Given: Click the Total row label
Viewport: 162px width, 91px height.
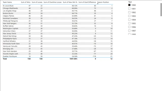Looking at the screenshot, I should (x=5, y=59).
